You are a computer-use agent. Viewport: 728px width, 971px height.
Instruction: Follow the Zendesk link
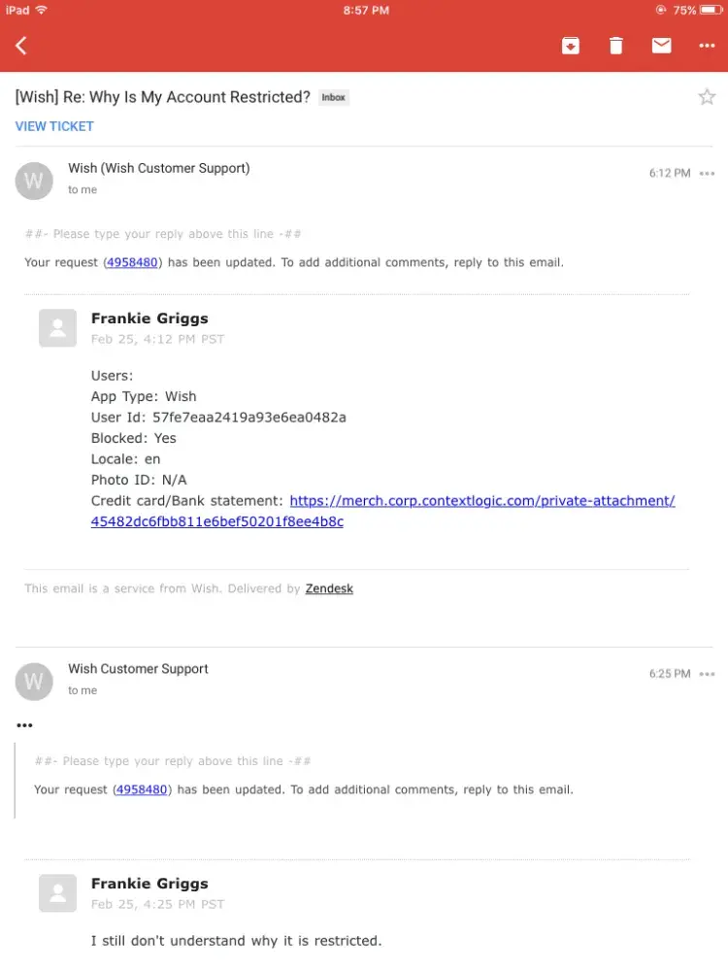click(329, 588)
